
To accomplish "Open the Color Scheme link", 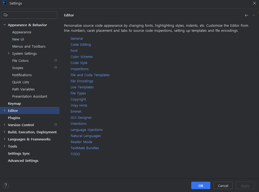I will click(81, 57).
